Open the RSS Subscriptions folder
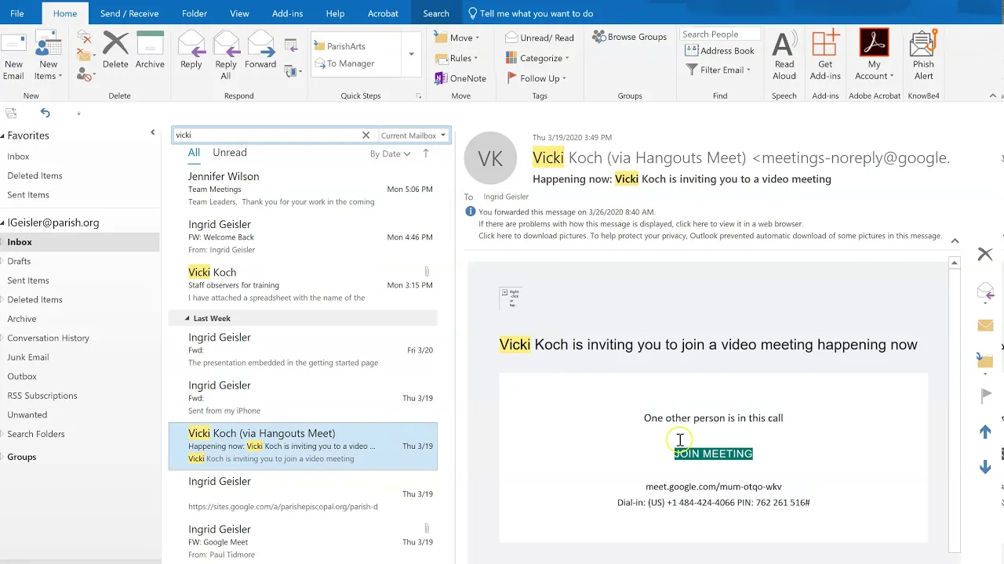This screenshot has height=564, width=1004. tap(42, 396)
